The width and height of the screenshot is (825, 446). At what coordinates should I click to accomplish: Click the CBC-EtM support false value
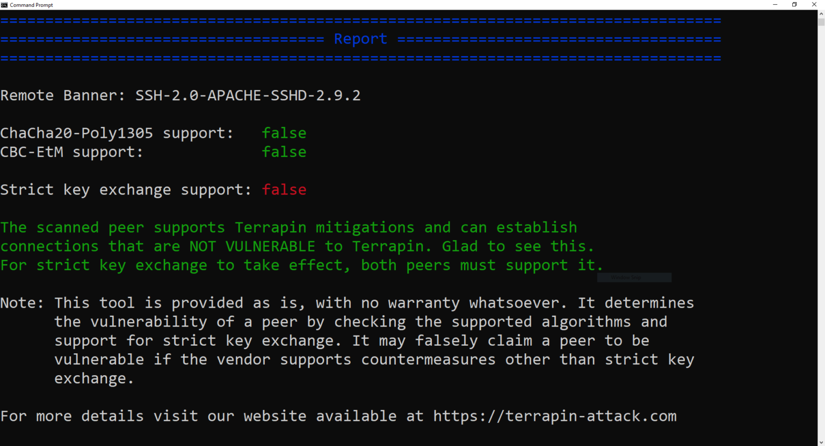284,152
